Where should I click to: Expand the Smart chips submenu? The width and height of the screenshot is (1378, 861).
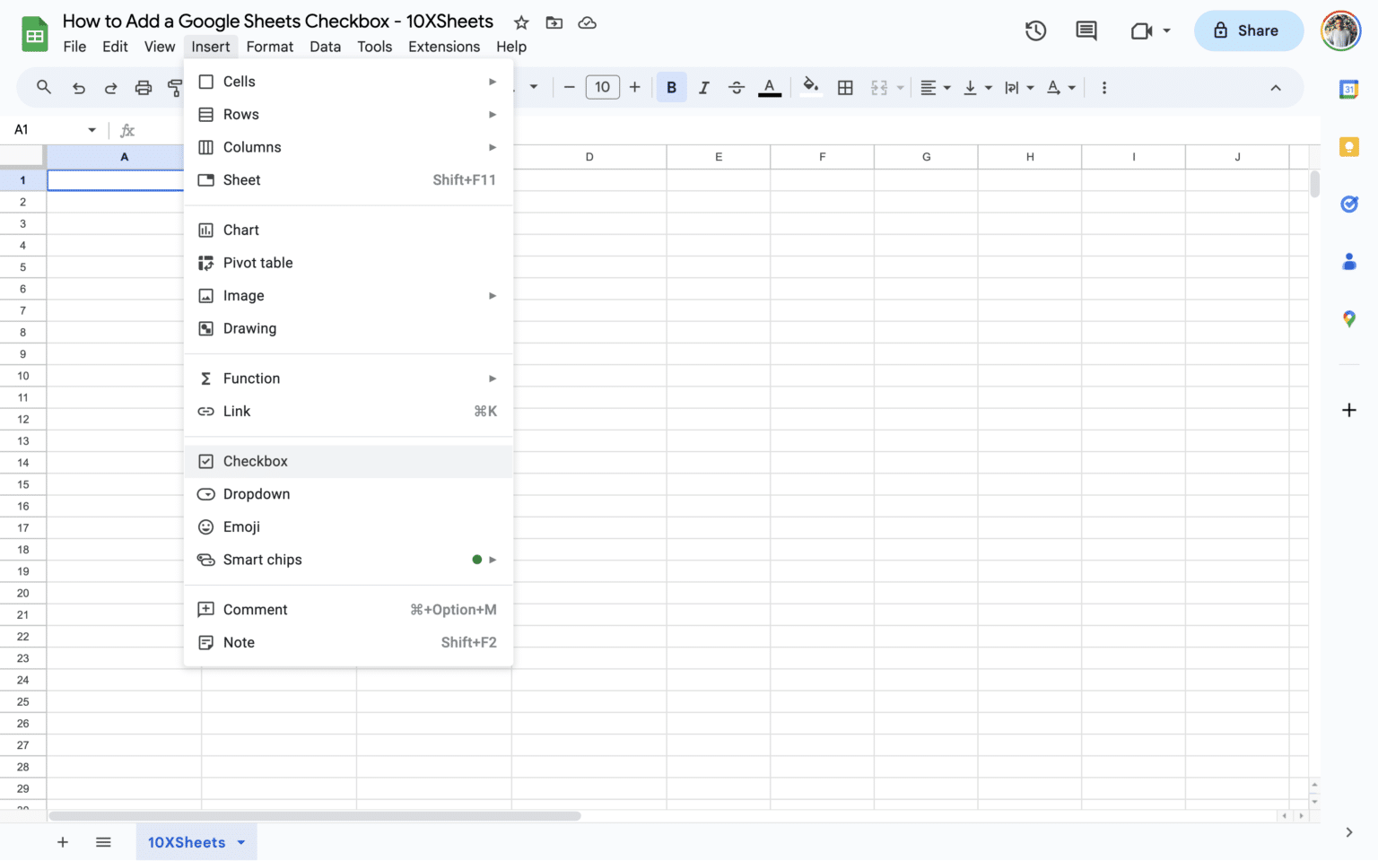pyautogui.click(x=263, y=560)
